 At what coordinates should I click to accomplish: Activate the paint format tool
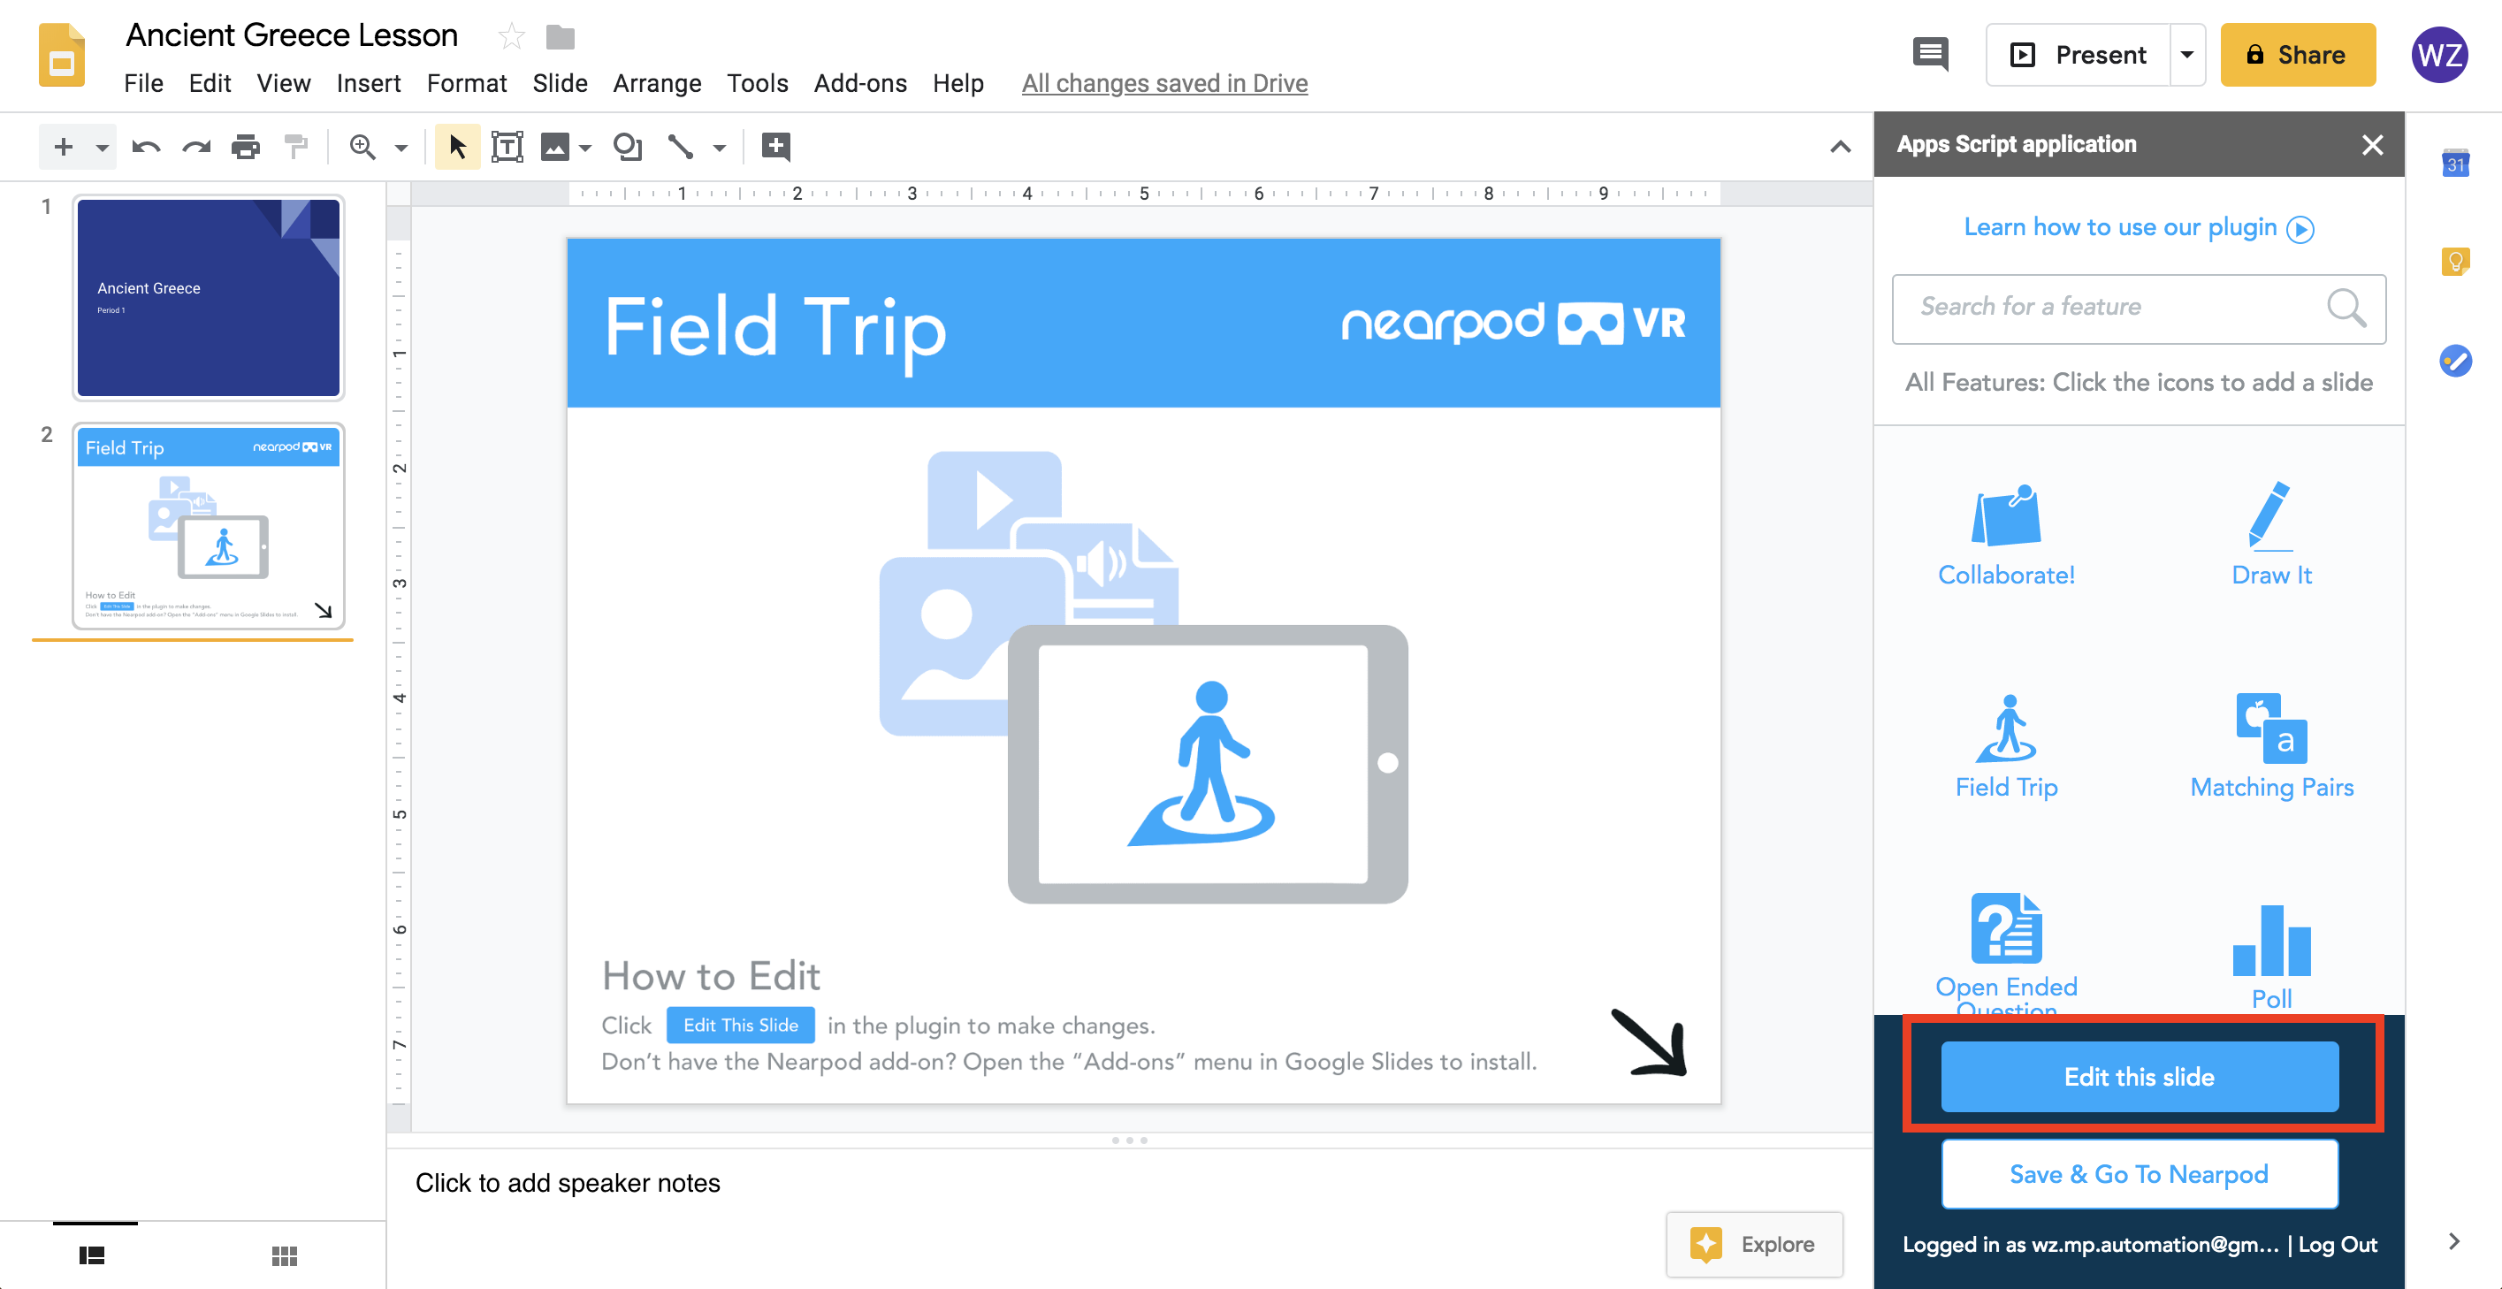click(295, 147)
